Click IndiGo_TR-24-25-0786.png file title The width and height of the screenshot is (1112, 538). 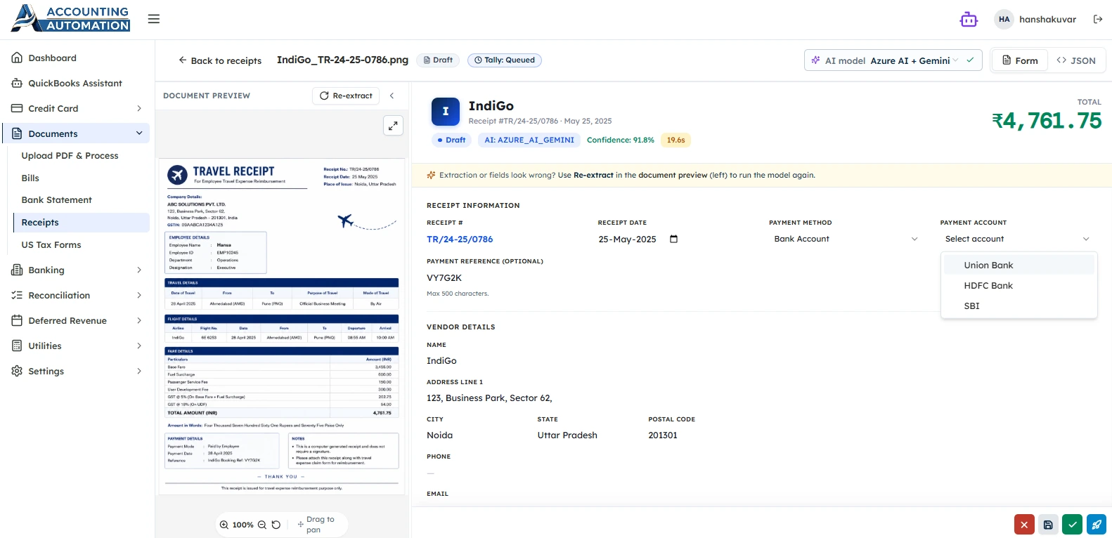(342, 60)
